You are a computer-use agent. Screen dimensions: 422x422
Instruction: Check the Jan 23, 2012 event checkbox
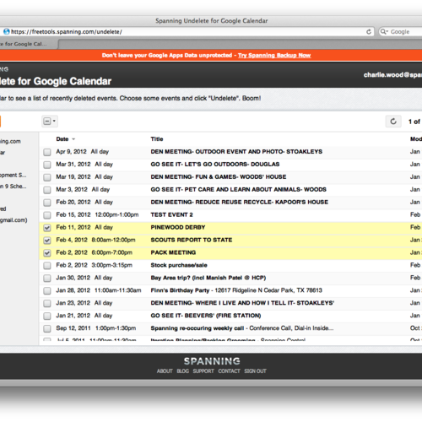[47, 304]
